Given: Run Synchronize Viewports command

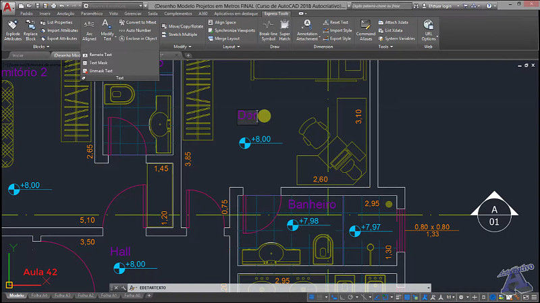Looking at the screenshot, I should [x=232, y=30].
